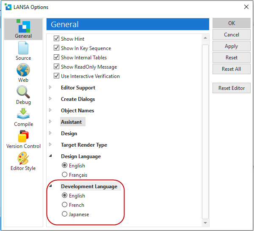Toggle Show In Key Sequence checkbox

[x=57, y=48]
